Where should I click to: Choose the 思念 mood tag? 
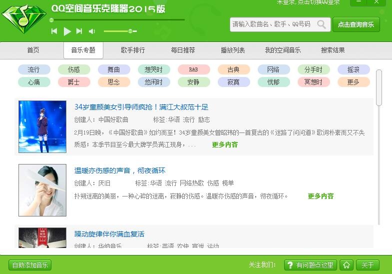tap(114, 82)
